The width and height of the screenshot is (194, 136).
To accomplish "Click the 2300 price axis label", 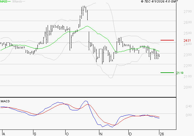I will point(188,55).
